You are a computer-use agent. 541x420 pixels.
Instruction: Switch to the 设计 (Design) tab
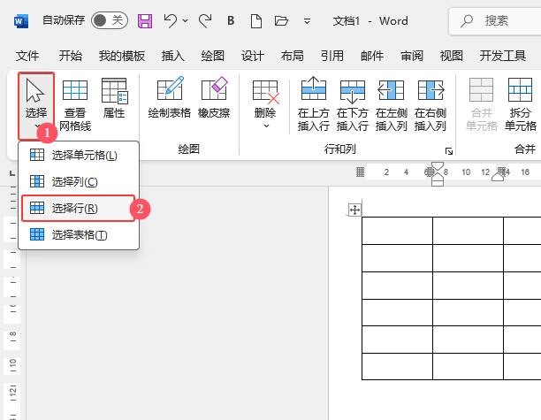point(252,55)
